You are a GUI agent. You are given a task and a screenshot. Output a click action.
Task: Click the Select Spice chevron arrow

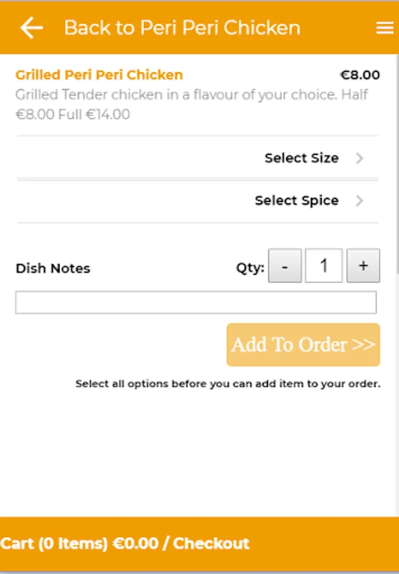[359, 201]
